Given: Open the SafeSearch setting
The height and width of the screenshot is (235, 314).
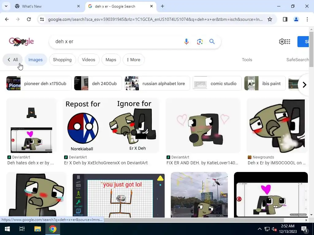Looking at the screenshot, I should 297,60.
